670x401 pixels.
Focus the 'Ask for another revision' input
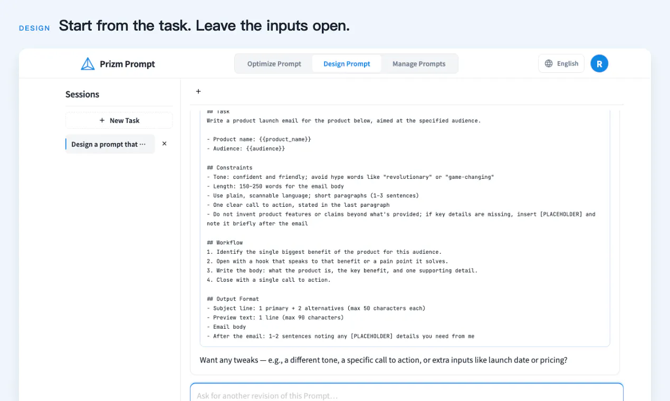(x=407, y=393)
